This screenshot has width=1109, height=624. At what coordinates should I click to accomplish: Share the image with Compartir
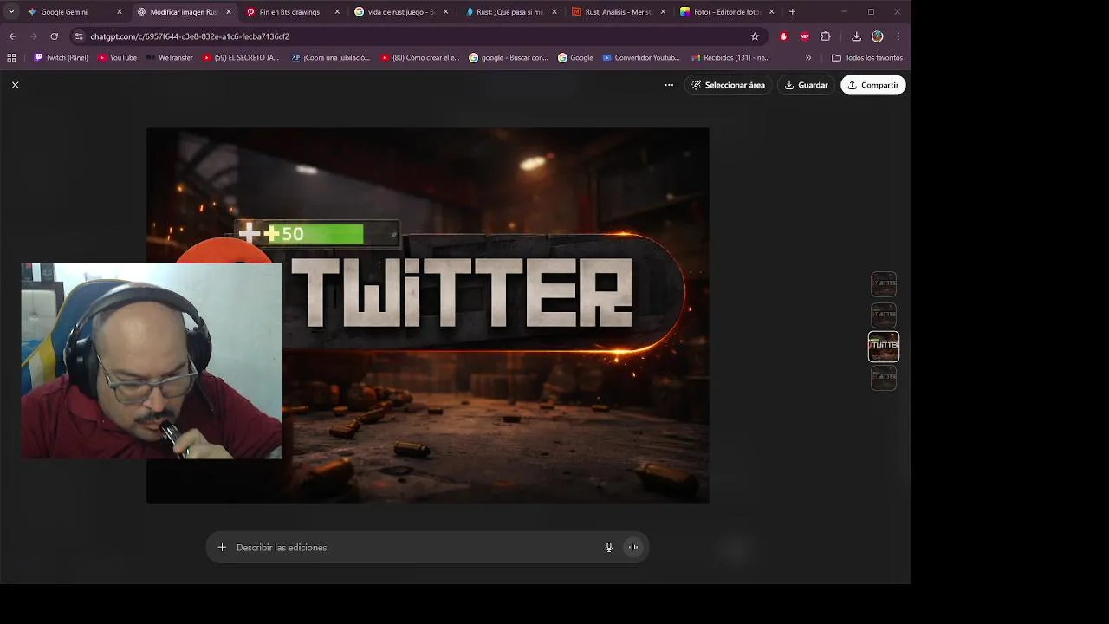click(873, 85)
